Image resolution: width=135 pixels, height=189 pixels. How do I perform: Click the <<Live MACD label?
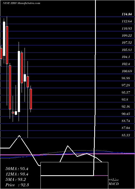114,182
